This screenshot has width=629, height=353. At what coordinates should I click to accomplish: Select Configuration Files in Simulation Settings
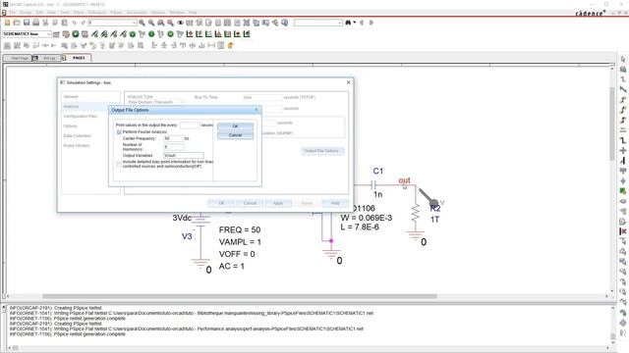(81, 117)
